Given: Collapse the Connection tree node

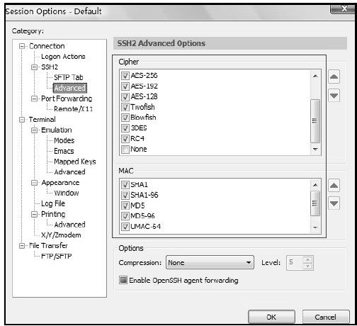Looking at the screenshot, I should (x=22, y=46).
